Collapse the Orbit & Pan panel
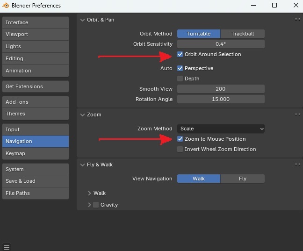 tap(82, 20)
